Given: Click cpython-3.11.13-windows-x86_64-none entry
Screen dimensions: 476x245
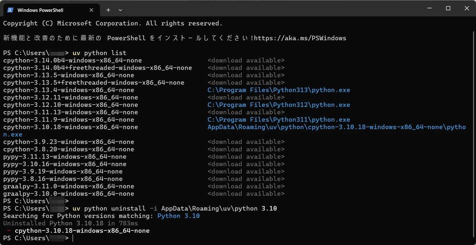Looking at the screenshot, I should pyautogui.click(x=71, y=112).
